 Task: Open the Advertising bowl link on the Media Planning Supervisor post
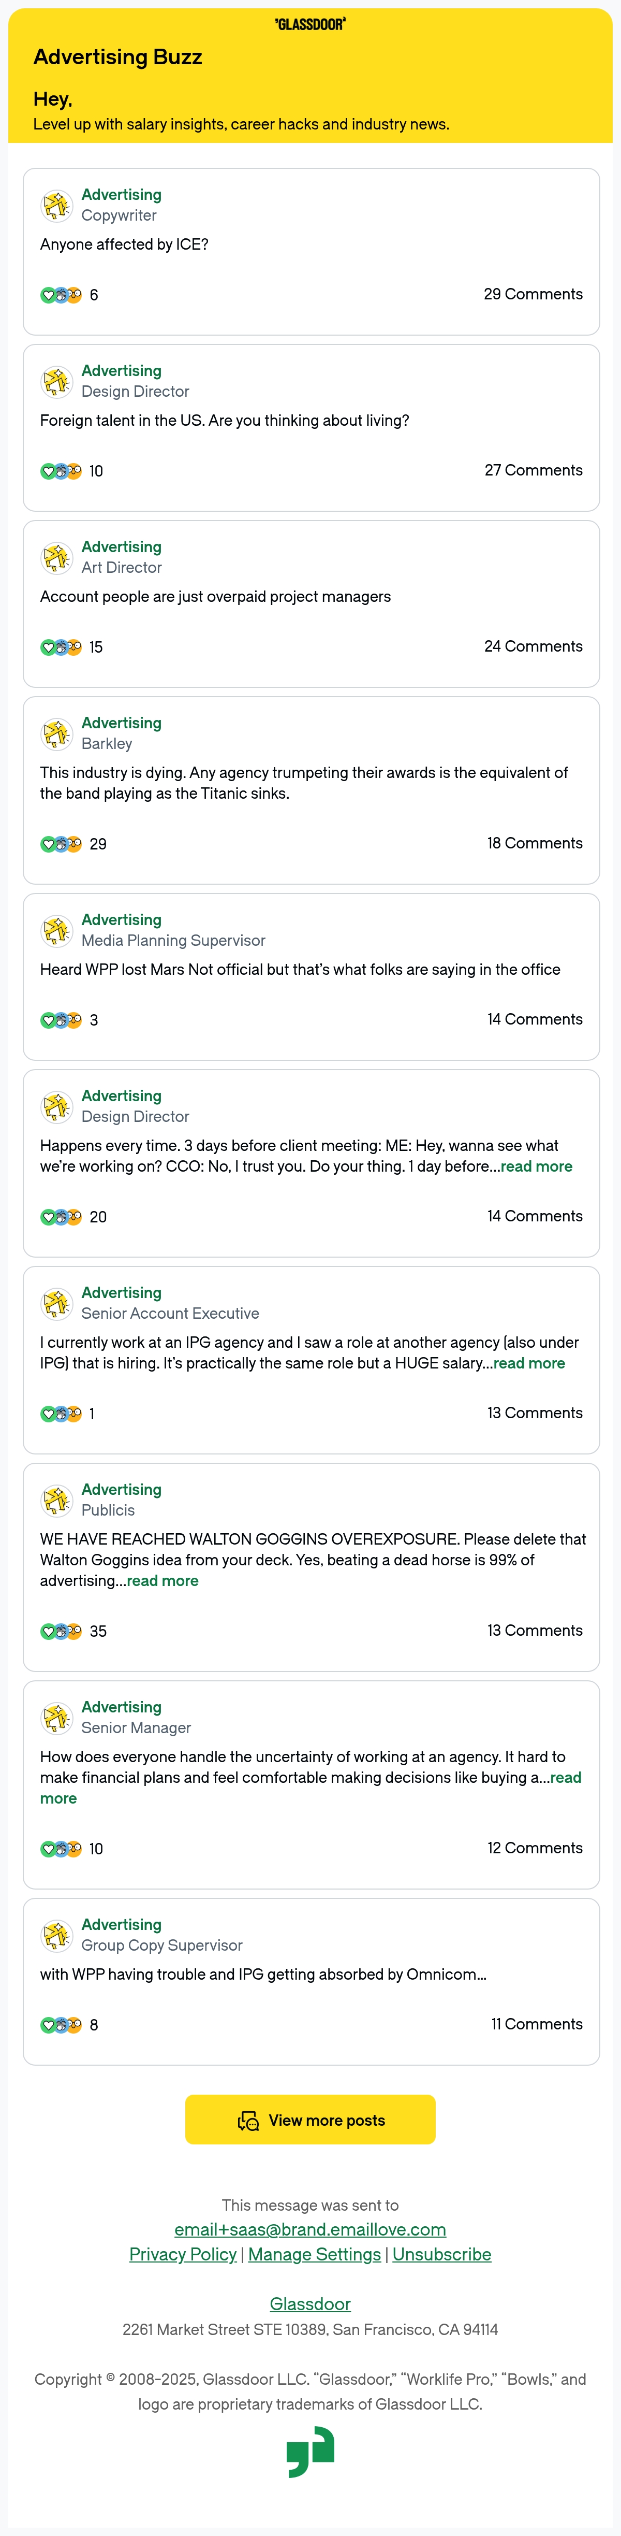121,919
